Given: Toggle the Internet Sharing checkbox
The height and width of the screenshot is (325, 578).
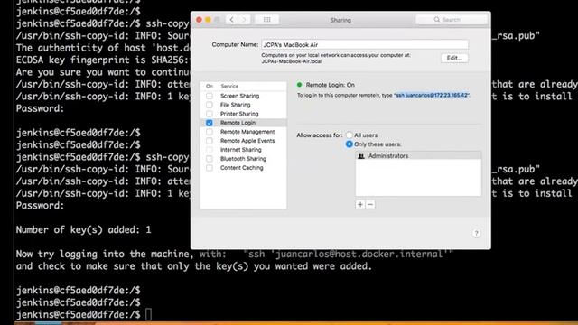Looking at the screenshot, I should [210, 150].
